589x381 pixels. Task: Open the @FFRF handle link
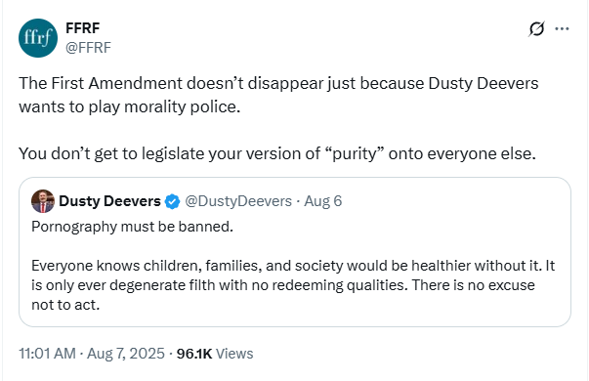click(x=88, y=48)
